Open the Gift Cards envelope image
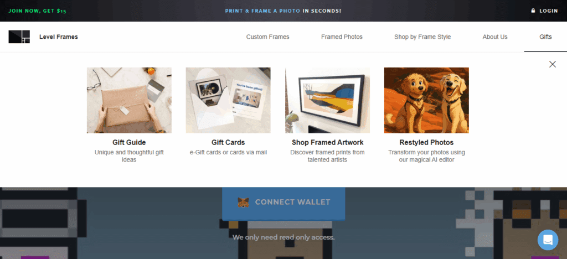This screenshot has height=259, width=567. [x=228, y=100]
